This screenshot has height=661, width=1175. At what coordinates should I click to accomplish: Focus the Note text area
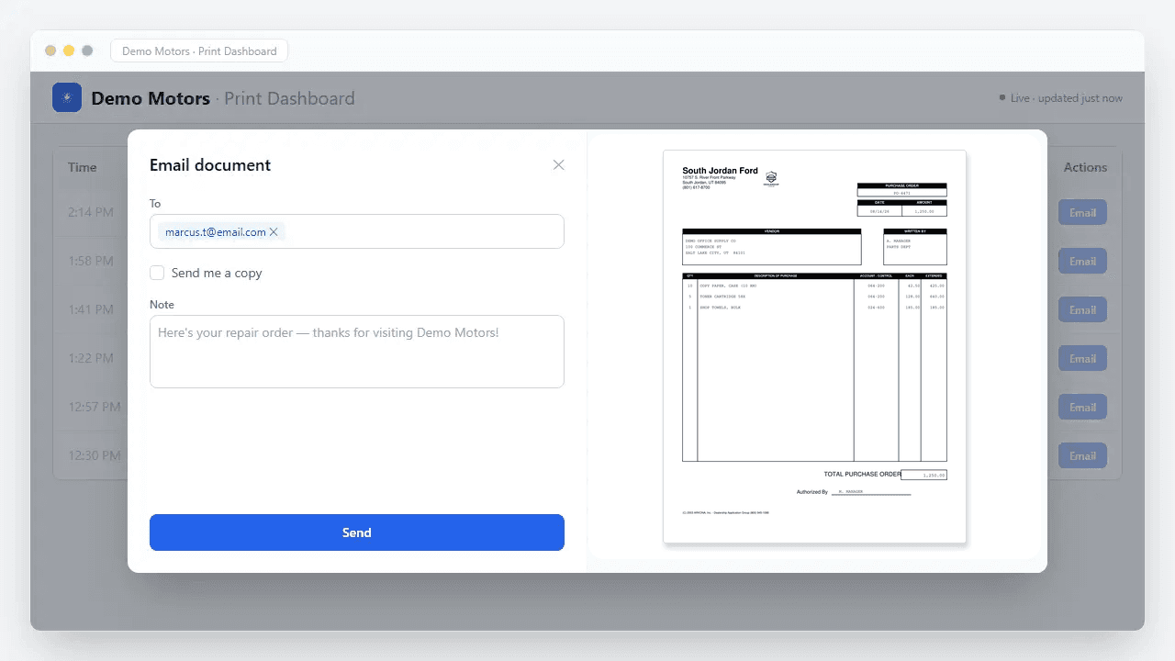tap(357, 352)
